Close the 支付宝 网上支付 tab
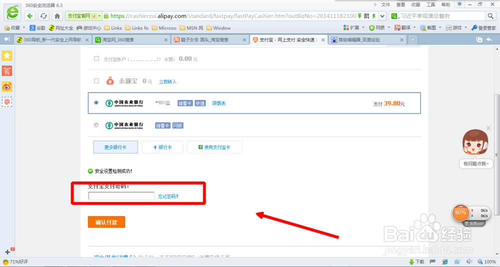This screenshot has width=500, height=267. (323, 40)
